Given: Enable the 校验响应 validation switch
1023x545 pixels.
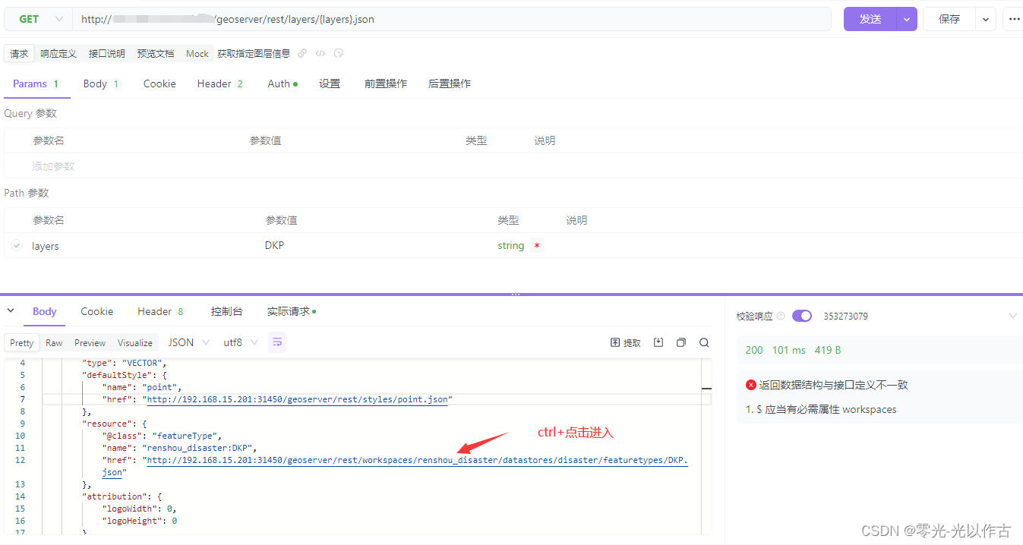Looking at the screenshot, I should click(802, 315).
